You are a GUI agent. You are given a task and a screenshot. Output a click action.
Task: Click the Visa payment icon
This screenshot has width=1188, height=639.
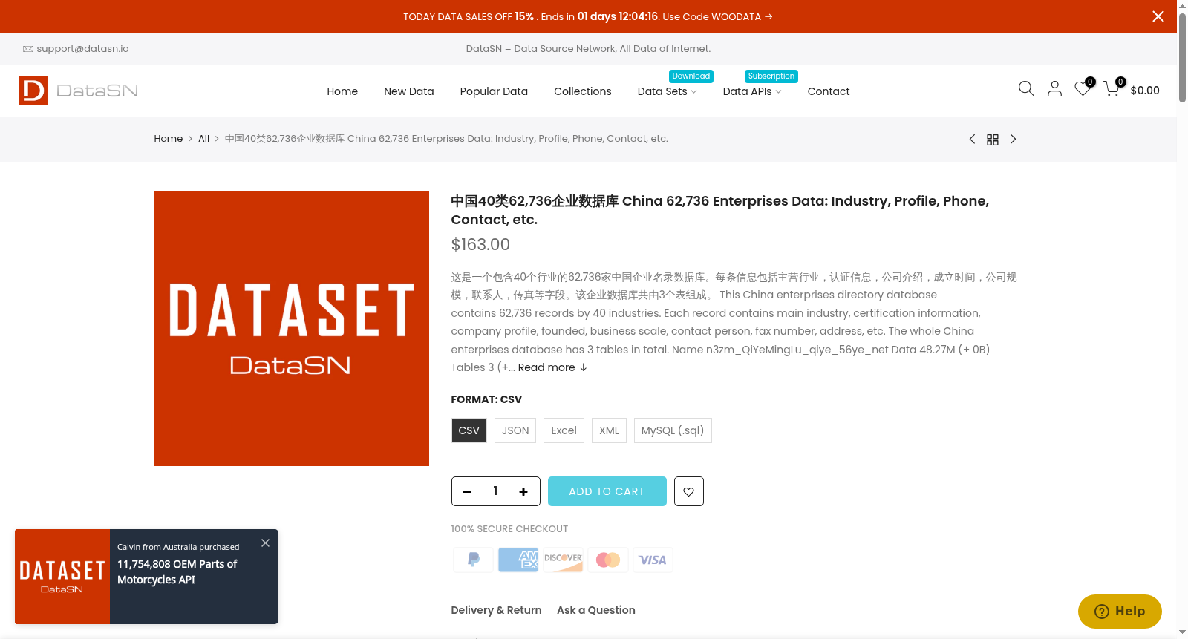coord(653,560)
